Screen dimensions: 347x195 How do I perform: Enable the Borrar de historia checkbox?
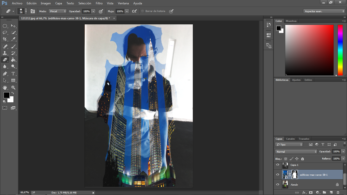pyautogui.click(x=143, y=11)
